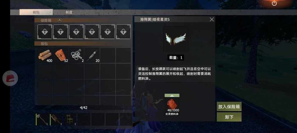
Task: Click the 卸下 button
Action: 229,117
